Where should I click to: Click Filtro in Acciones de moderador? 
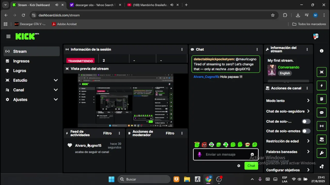click(170, 133)
